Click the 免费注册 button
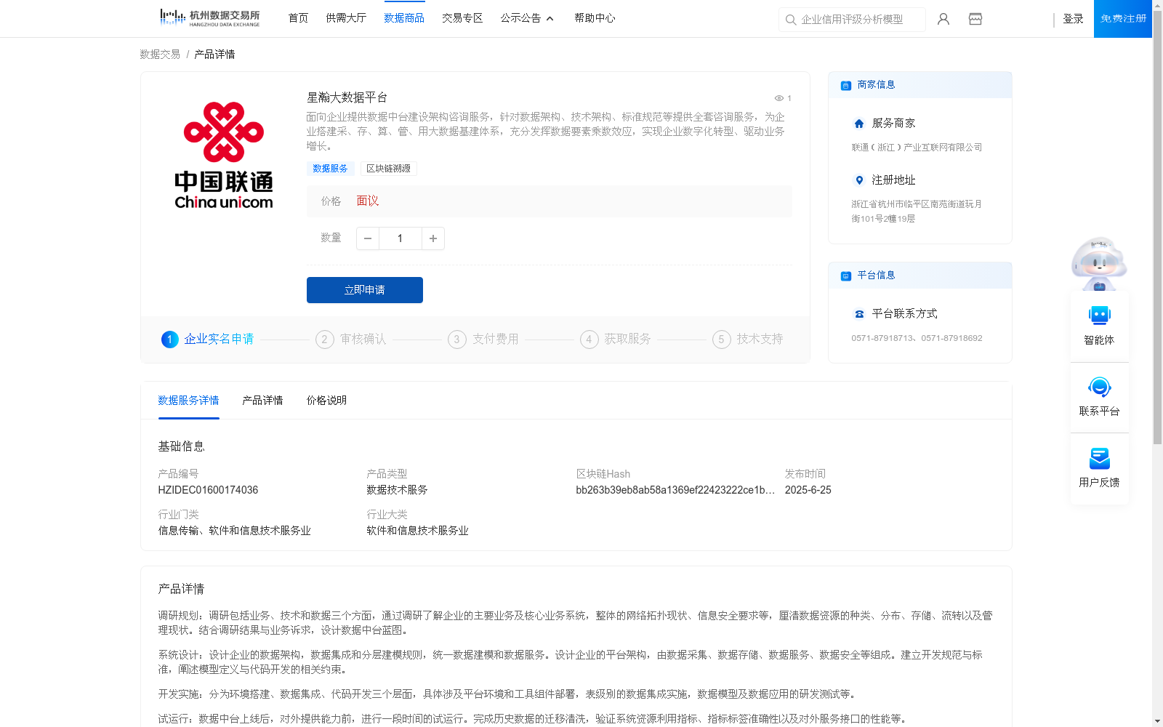This screenshot has width=1163, height=727. point(1123,19)
